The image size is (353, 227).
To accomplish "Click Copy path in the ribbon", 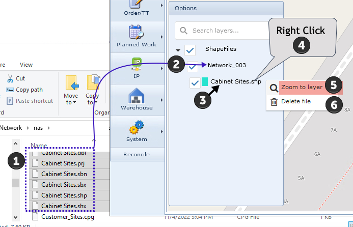I will (x=29, y=90).
